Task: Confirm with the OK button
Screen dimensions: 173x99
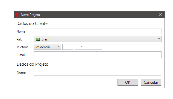Action: (x=128, y=82)
